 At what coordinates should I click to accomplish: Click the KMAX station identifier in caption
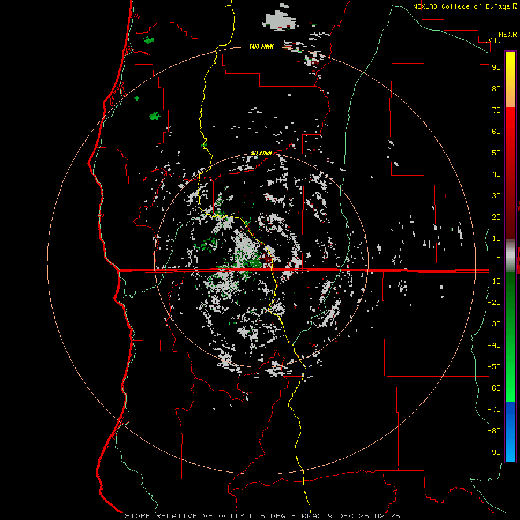[312, 516]
